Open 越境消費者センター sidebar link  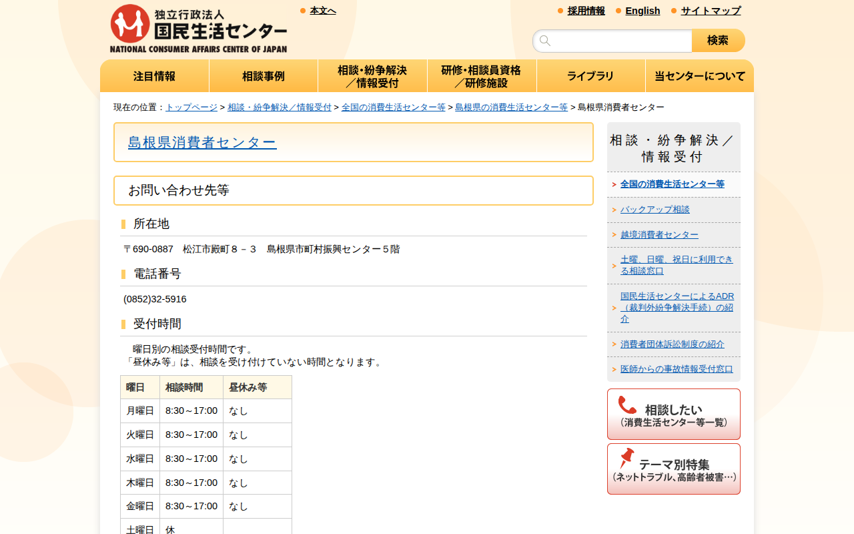tap(659, 235)
